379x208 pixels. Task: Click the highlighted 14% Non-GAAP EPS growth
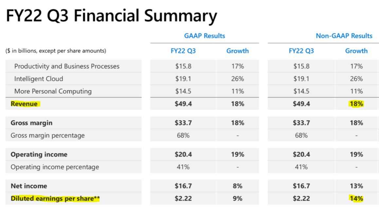click(356, 199)
